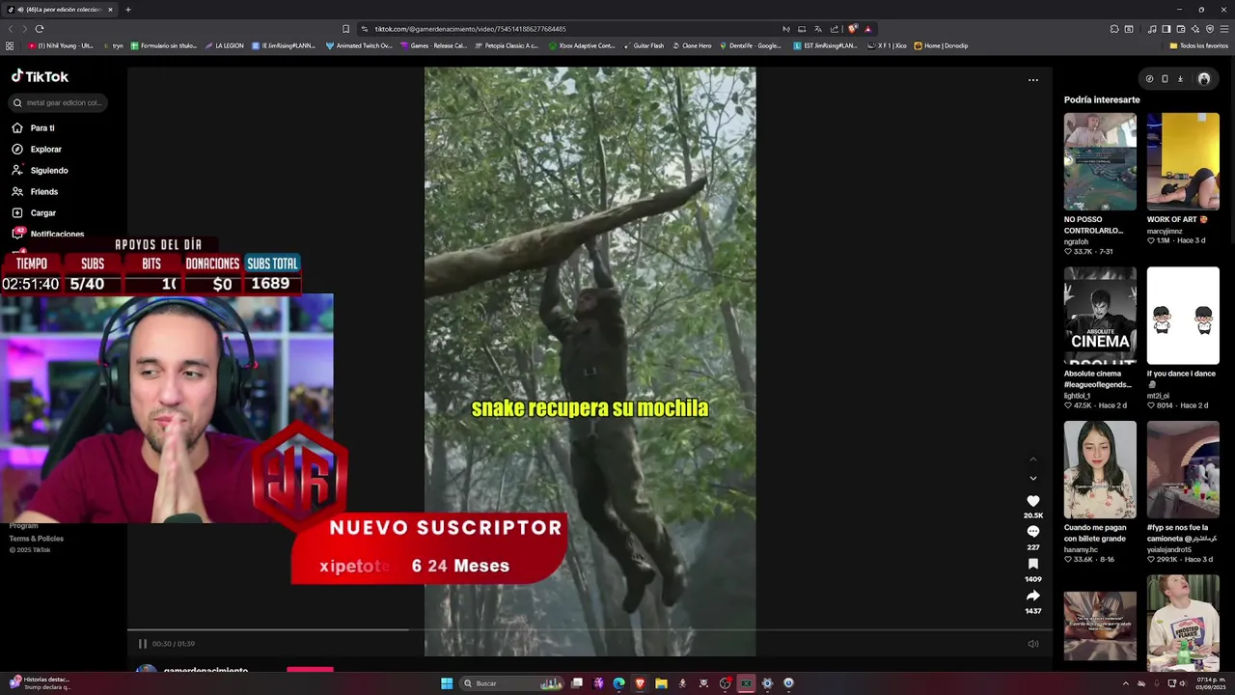Open Terms & Policies link

tap(37, 539)
